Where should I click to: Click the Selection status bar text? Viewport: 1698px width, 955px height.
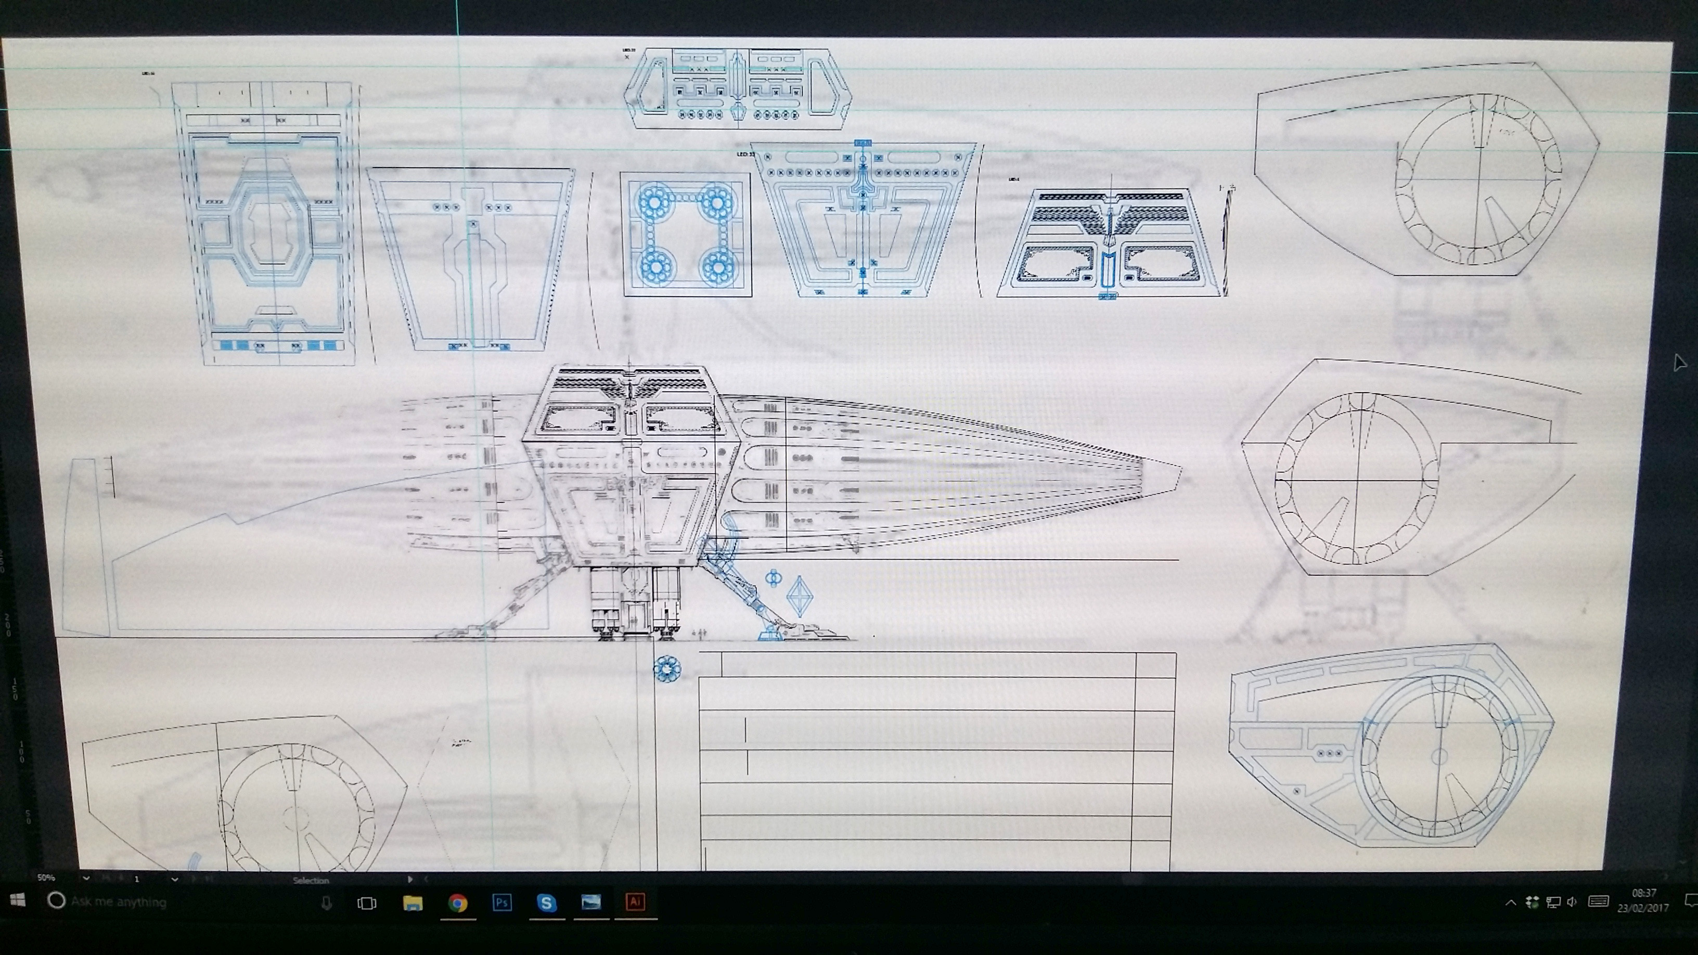[x=311, y=881]
